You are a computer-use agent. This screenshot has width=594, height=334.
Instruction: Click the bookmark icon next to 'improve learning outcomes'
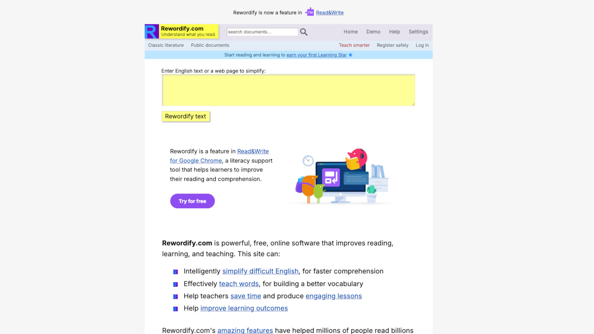coord(175,309)
